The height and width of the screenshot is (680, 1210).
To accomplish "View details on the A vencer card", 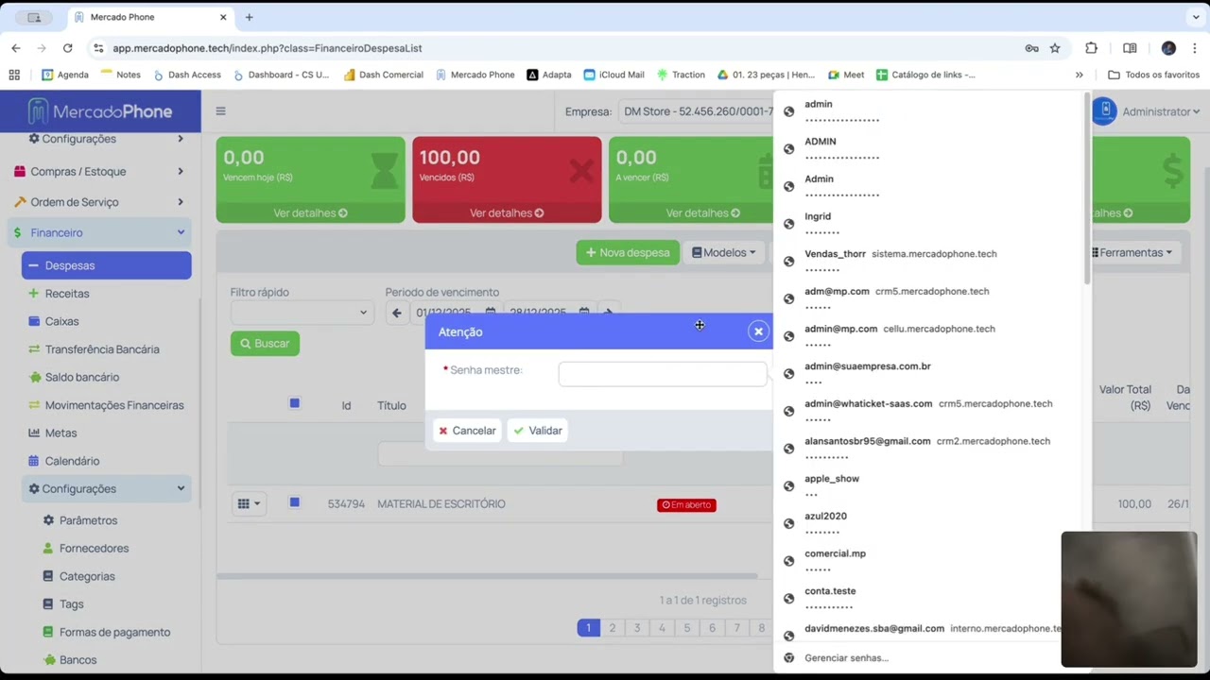I will click(703, 213).
